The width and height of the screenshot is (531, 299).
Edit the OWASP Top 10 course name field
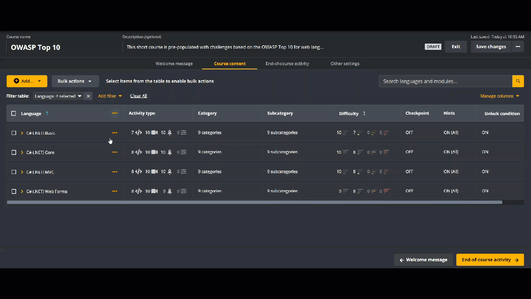(x=62, y=47)
